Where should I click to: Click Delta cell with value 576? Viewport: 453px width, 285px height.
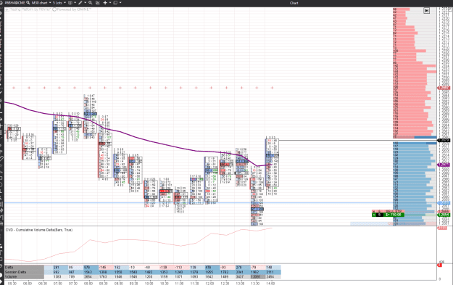point(91,268)
